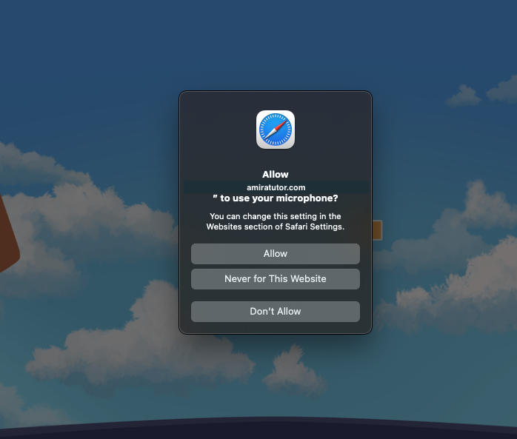Click the "Safari Settings" words in the description
The width and height of the screenshot is (517, 439).
(315, 227)
